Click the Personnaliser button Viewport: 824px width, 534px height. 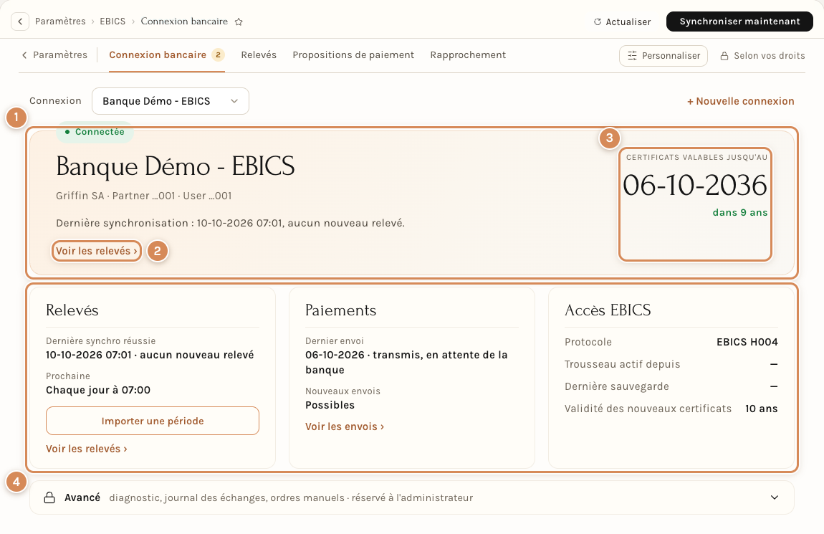pyautogui.click(x=663, y=56)
